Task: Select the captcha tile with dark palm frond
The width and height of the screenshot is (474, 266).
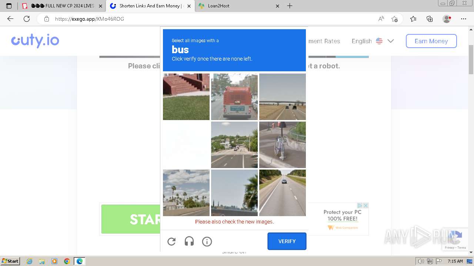Action: 234,193
